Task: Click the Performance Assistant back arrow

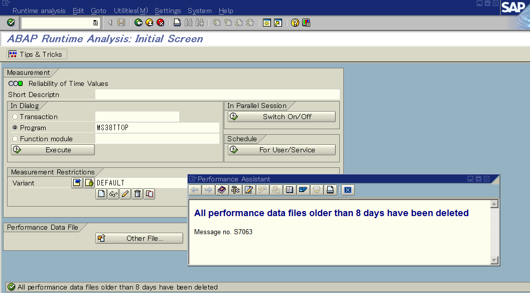Action: point(195,190)
